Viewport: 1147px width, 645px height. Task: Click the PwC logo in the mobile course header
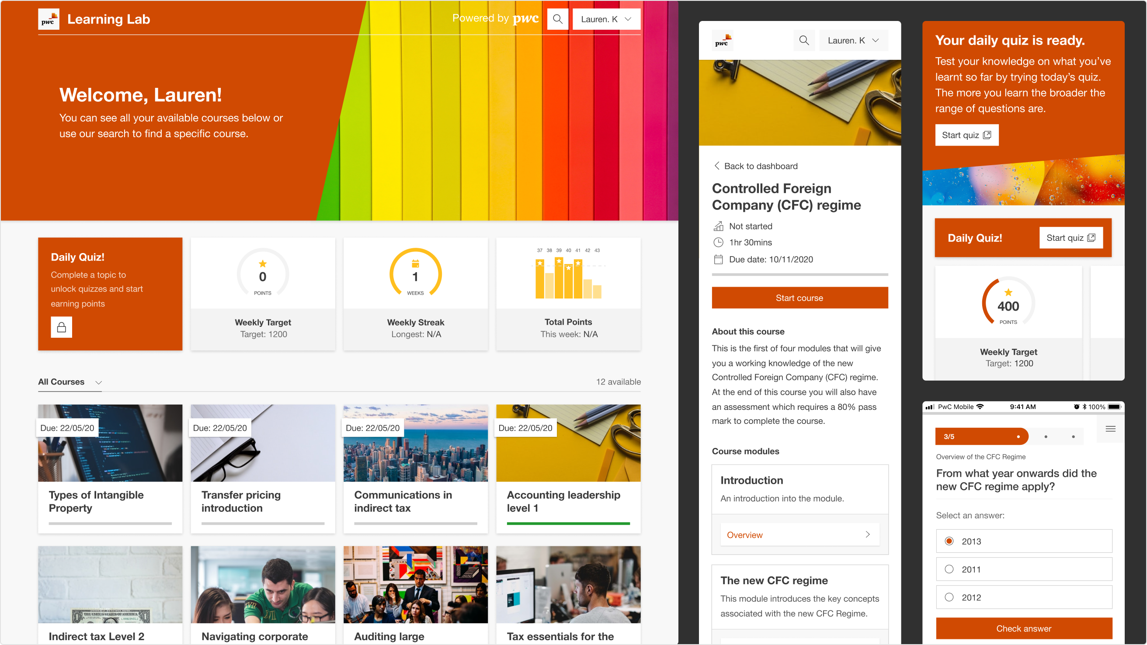coord(722,41)
